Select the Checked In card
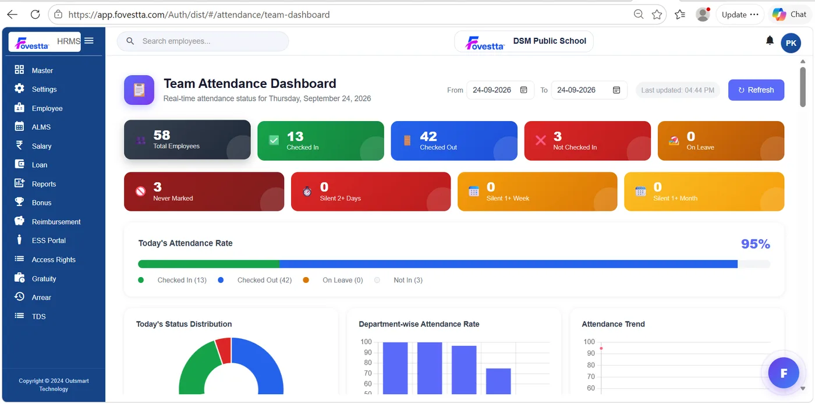Image resolution: width=815 pixels, height=404 pixels. click(321, 141)
